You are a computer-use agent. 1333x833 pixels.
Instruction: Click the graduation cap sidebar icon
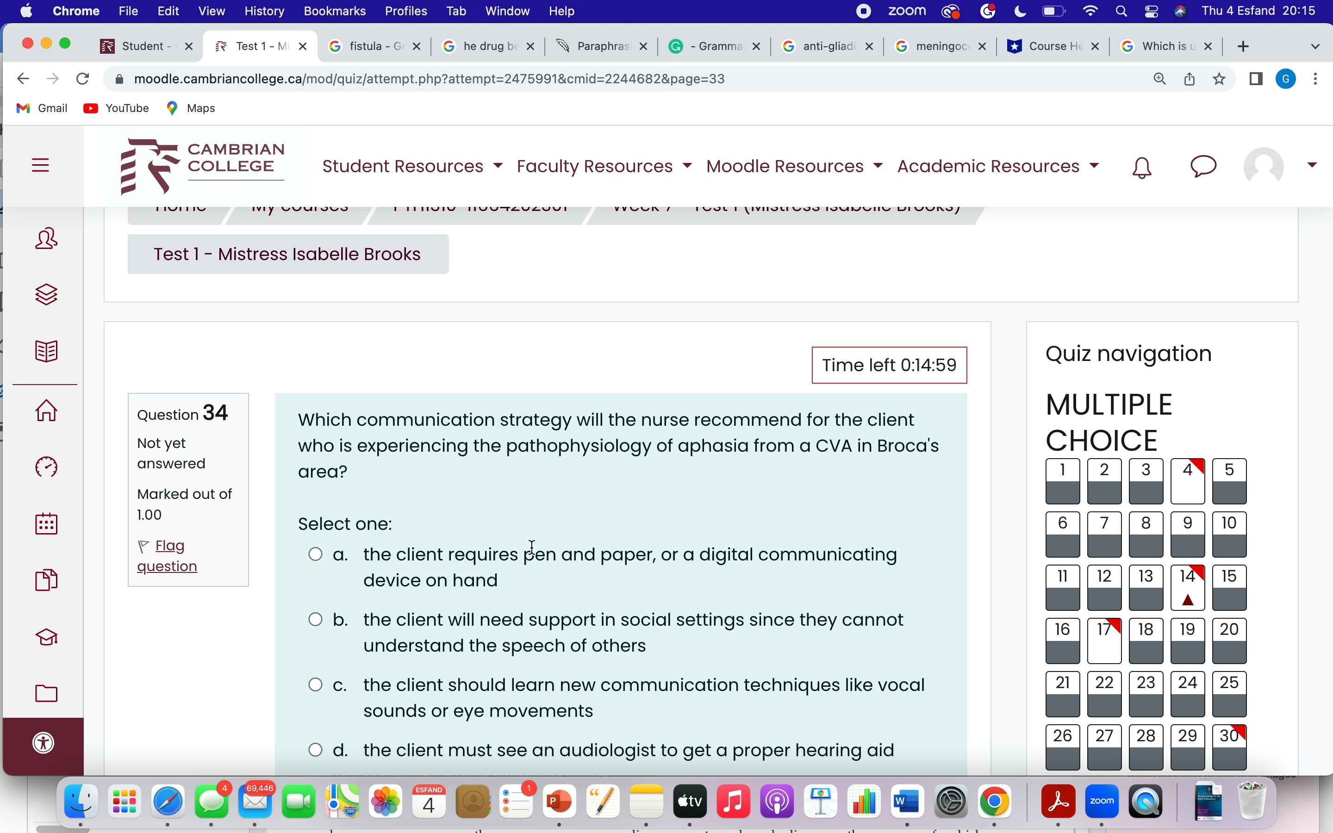pos(46,637)
